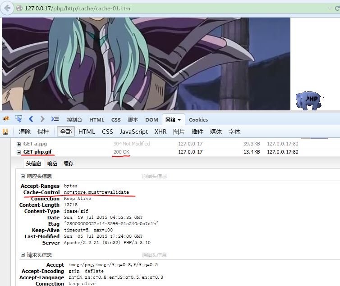This screenshot has height=286, width=340.
Task: Collapse the 响应头信息 section
Action: point(23,176)
